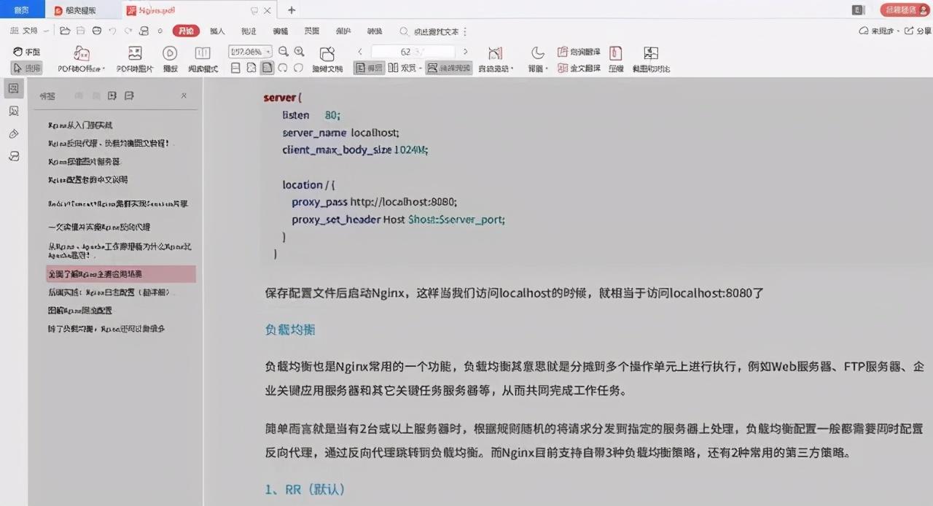Click the page number field showing 62
Viewport: 933px width, 506px height.
click(413, 52)
